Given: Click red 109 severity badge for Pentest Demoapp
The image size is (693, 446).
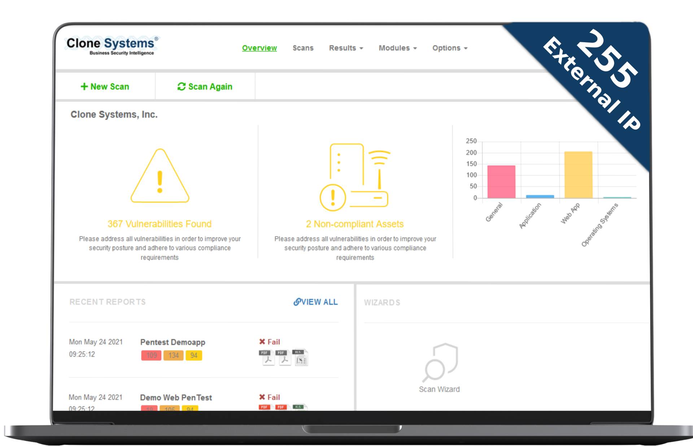Looking at the screenshot, I should pyautogui.click(x=151, y=355).
